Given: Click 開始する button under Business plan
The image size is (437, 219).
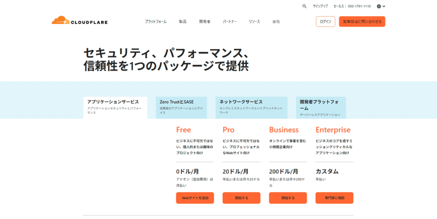Looking at the screenshot, I should 288,198.
